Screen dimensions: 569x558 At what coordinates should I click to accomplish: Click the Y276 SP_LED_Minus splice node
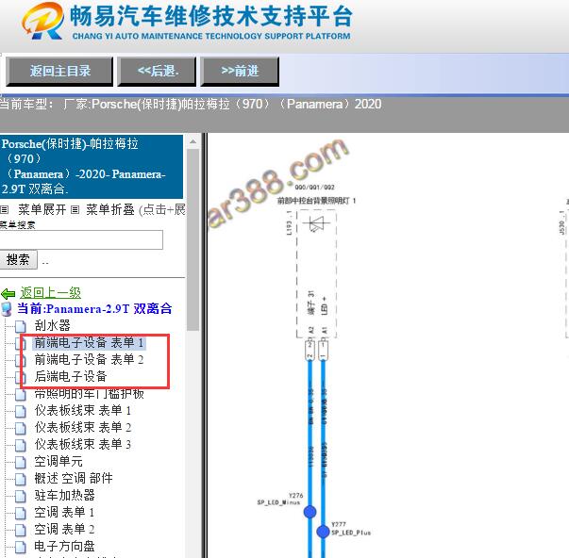pyautogui.click(x=310, y=512)
